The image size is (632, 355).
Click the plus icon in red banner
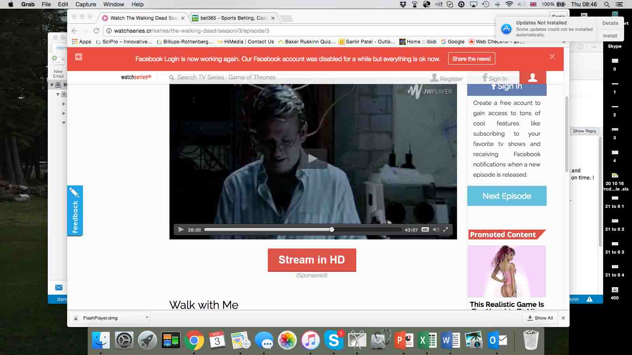tap(79, 57)
